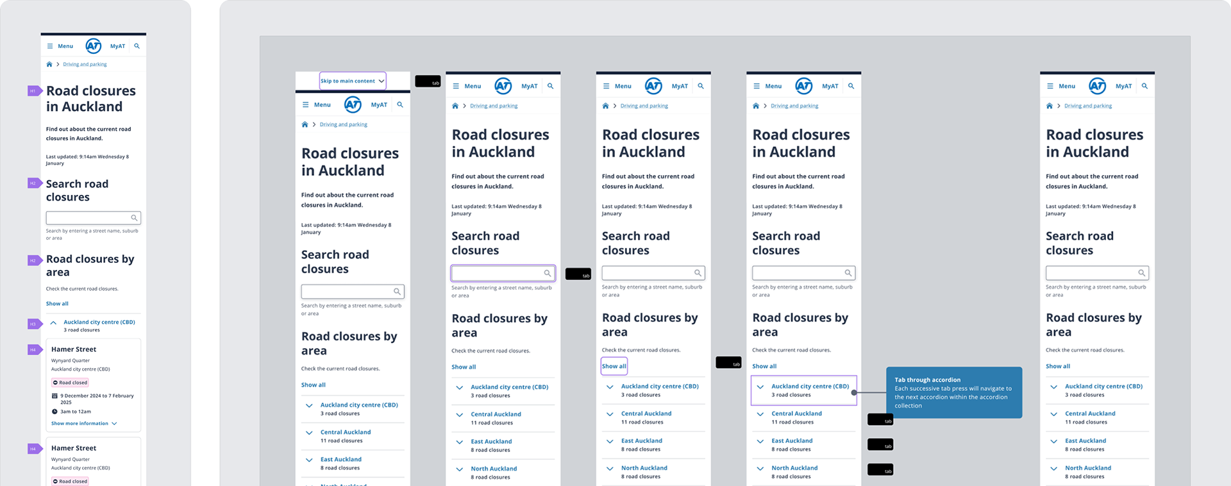Click the calendar icon beside 9 December 2024 date

(54, 396)
